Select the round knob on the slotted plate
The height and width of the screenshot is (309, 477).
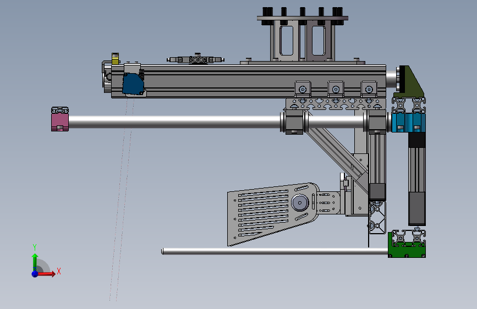[x=300, y=202]
